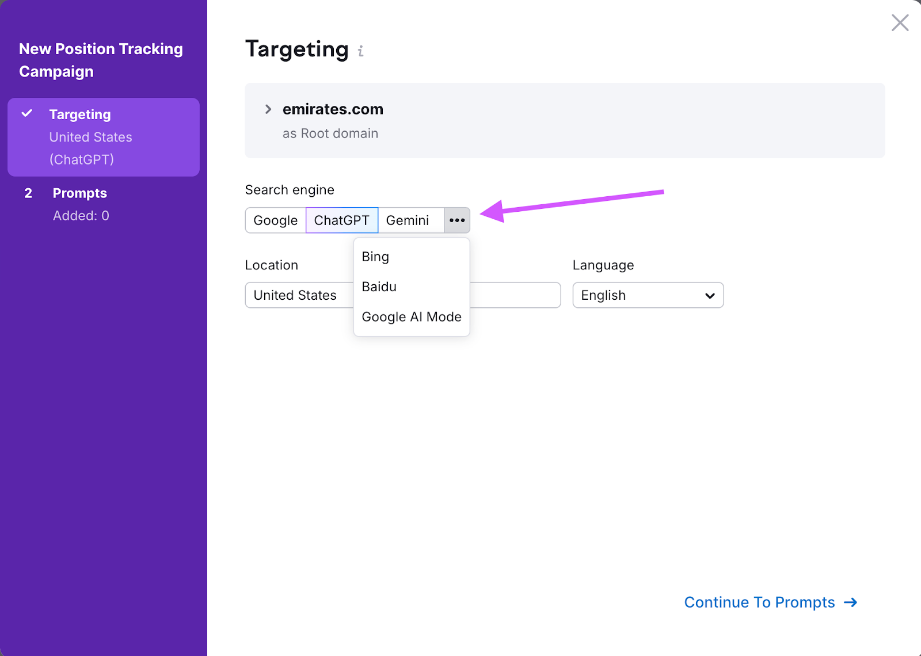Screen dimensions: 921x656
Task: Select Gemini as the search engine
Action: (408, 220)
